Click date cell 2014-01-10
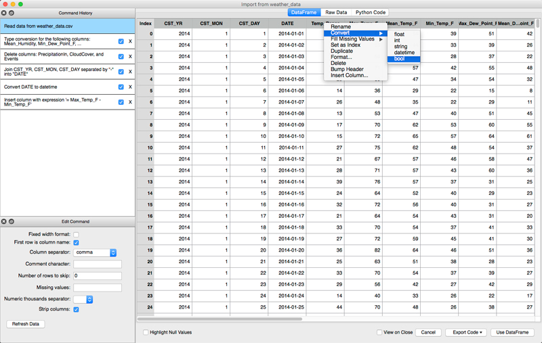Image resolution: width=542 pixels, height=343 pixels. [287, 136]
